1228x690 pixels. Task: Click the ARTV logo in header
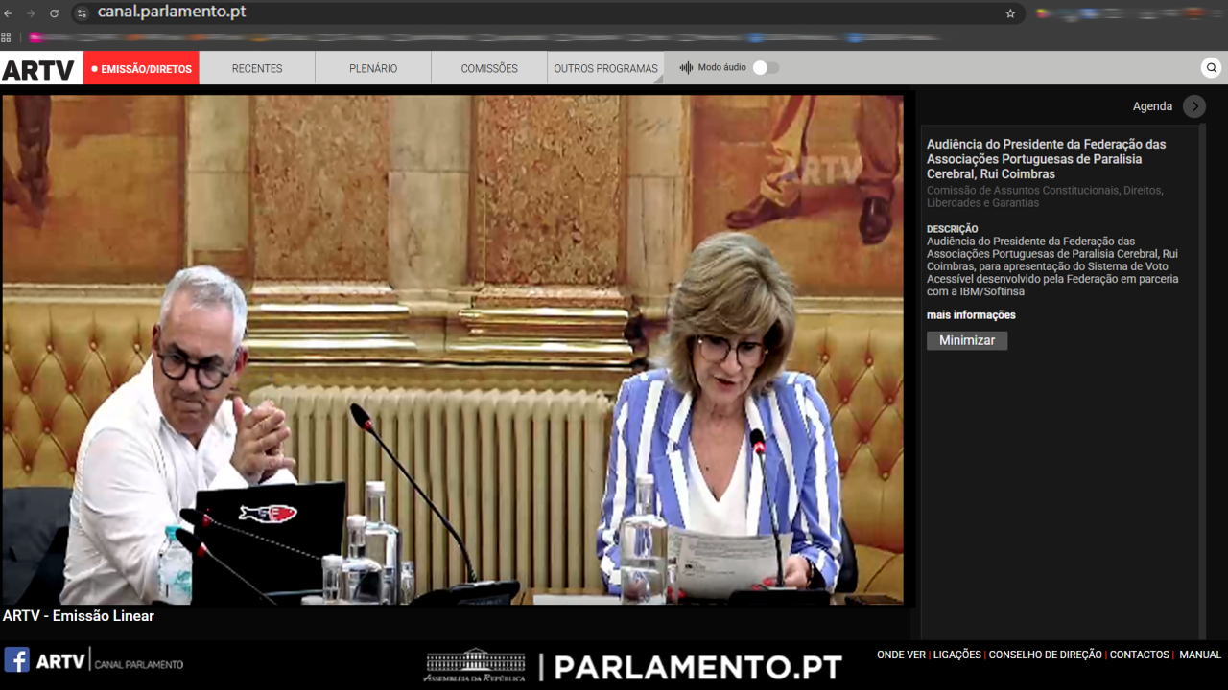[x=38, y=69]
